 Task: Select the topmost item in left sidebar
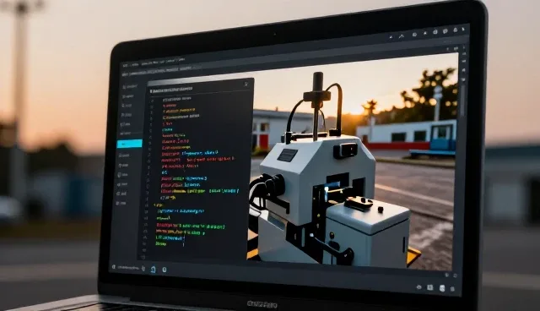coord(129,87)
